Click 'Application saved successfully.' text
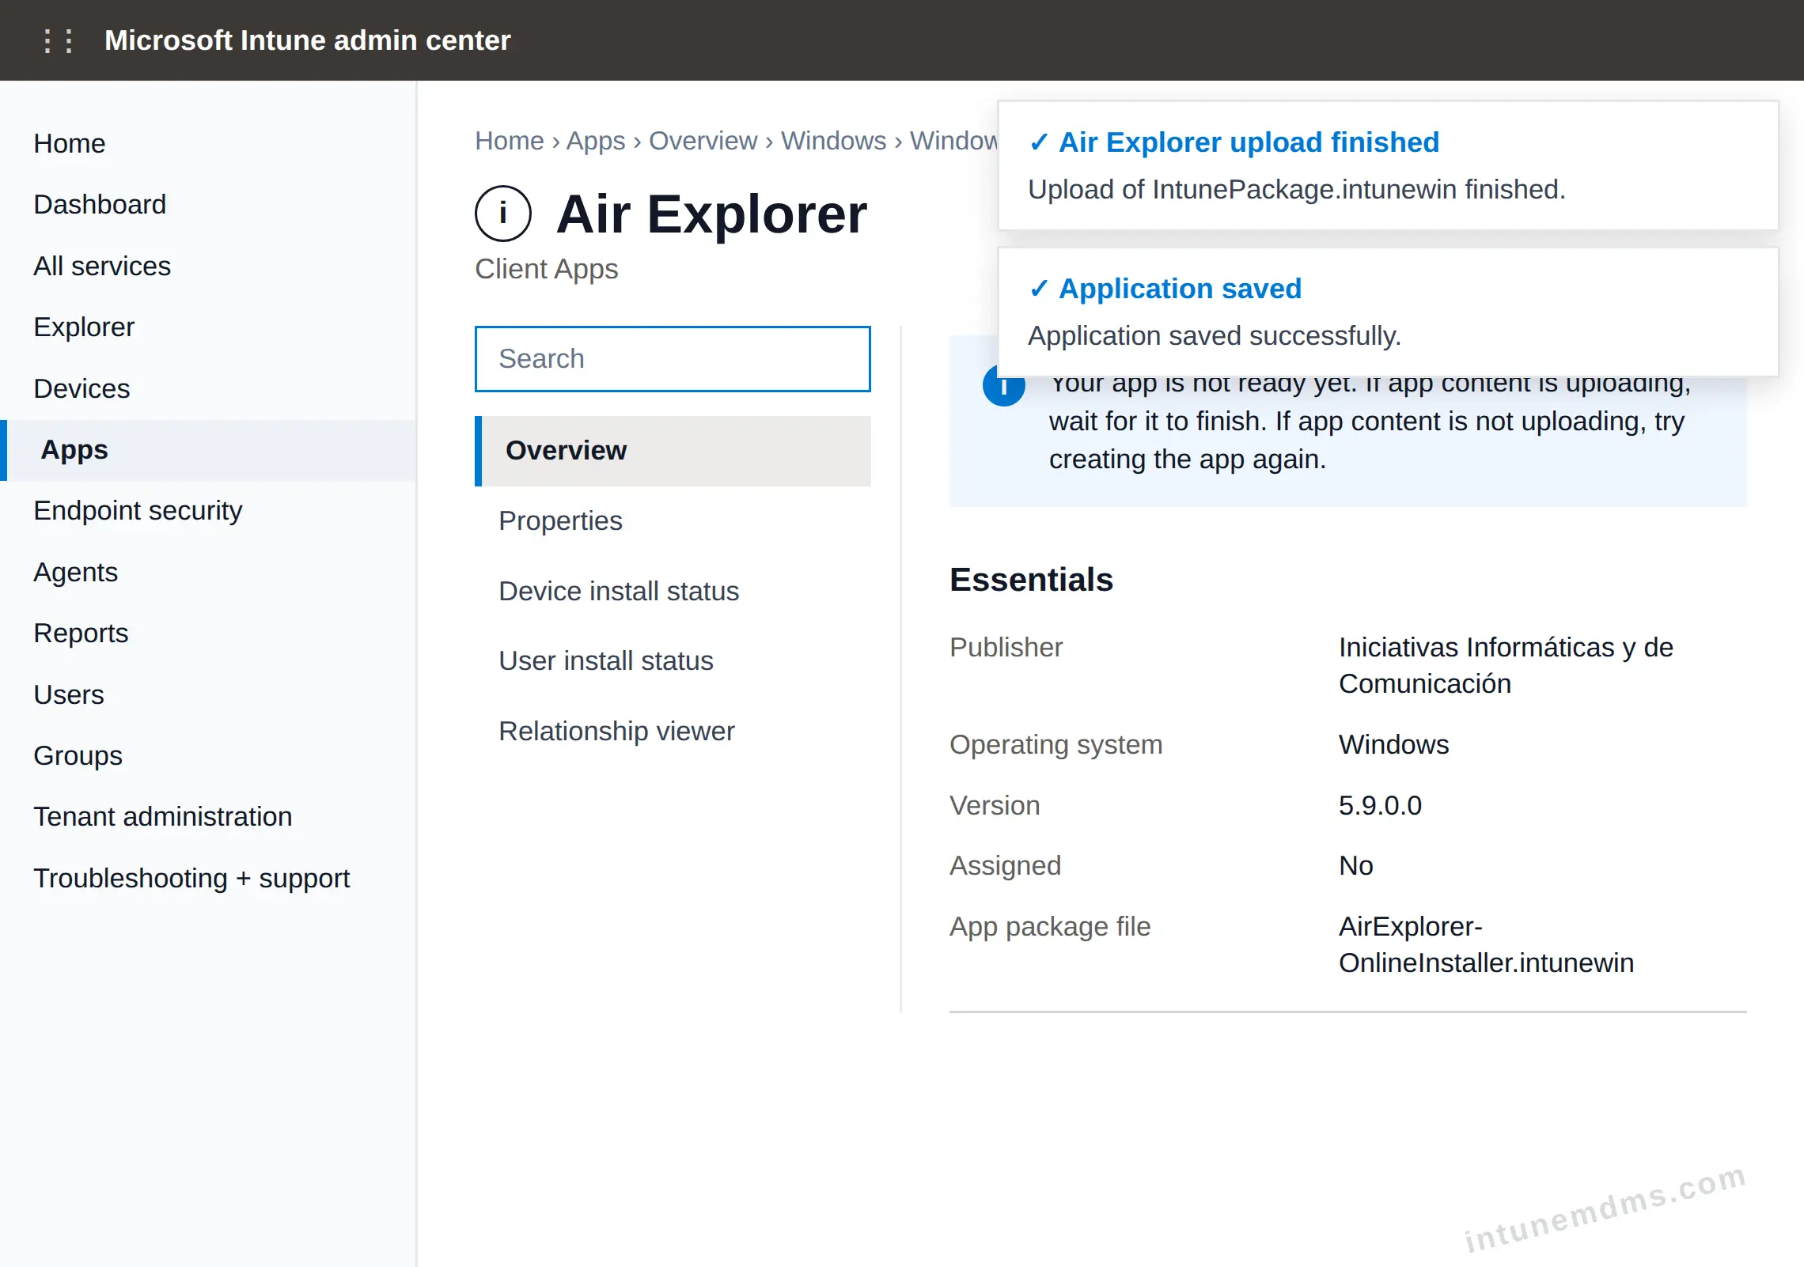Viewport: 1804px width, 1267px height. [1215, 336]
